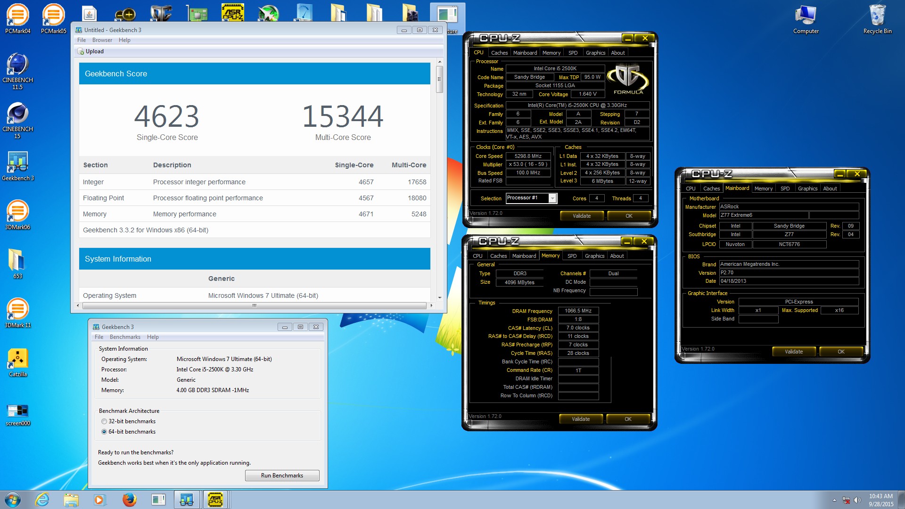This screenshot has width=905, height=509.
Task: Switch to Caches tab in top CPU-Z
Action: pos(499,53)
